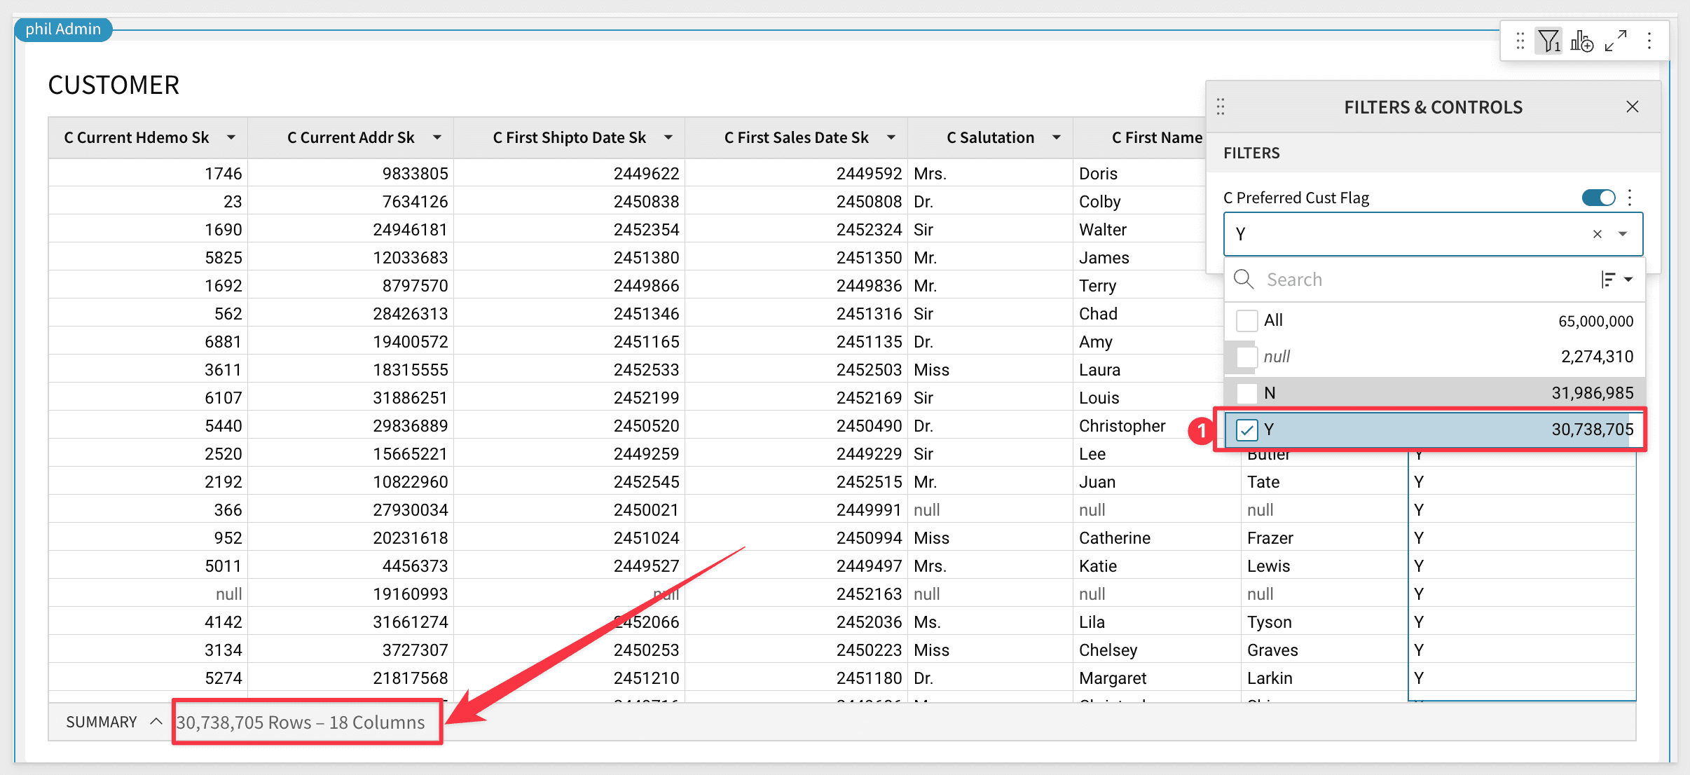Click the phil Admin user label
The height and width of the screenshot is (775, 1690).
coord(63,29)
